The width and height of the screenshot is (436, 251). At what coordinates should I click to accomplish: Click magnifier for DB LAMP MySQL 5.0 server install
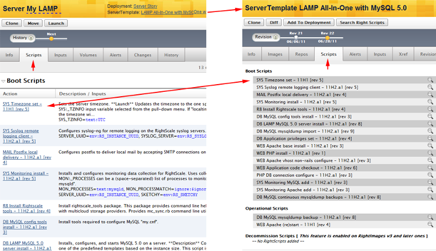(430, 124)
